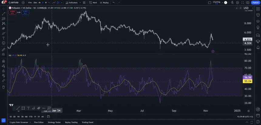
Task: Hide all drawings with eye icon
Action: (x=4, y=75)
